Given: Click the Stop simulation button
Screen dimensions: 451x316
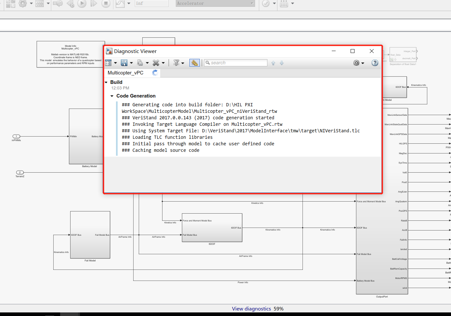Looking at the screenshot, I should coord(106,4).
